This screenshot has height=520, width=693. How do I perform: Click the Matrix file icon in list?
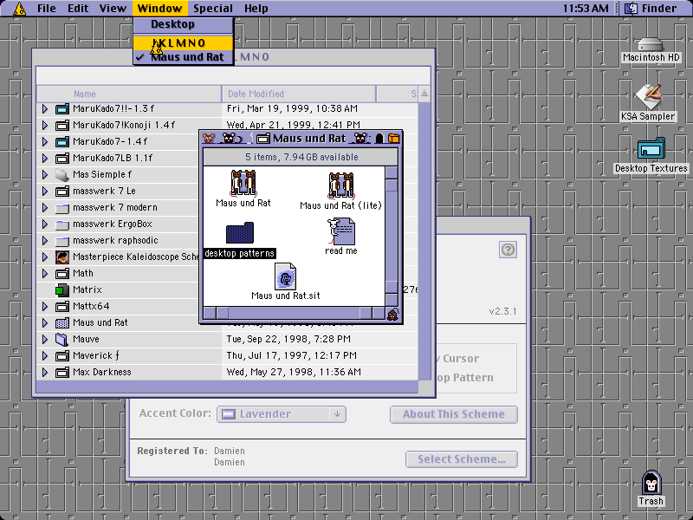coord(62,290)
